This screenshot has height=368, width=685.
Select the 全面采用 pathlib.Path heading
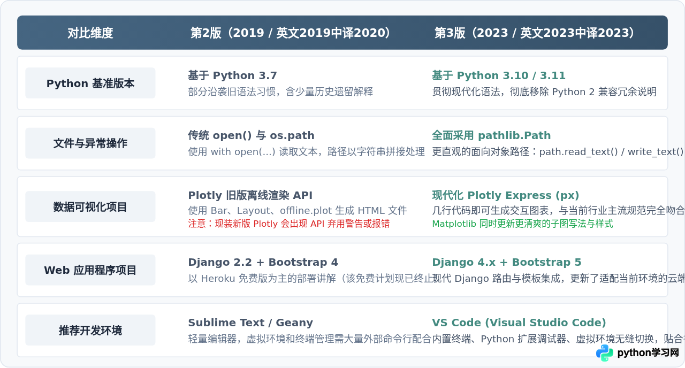click(x=491, y=135)
